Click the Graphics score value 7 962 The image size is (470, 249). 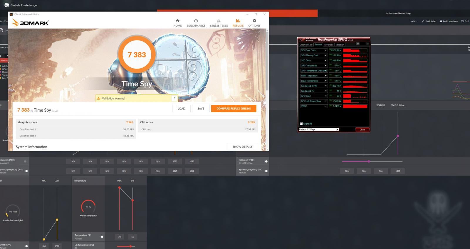(130, 122)
